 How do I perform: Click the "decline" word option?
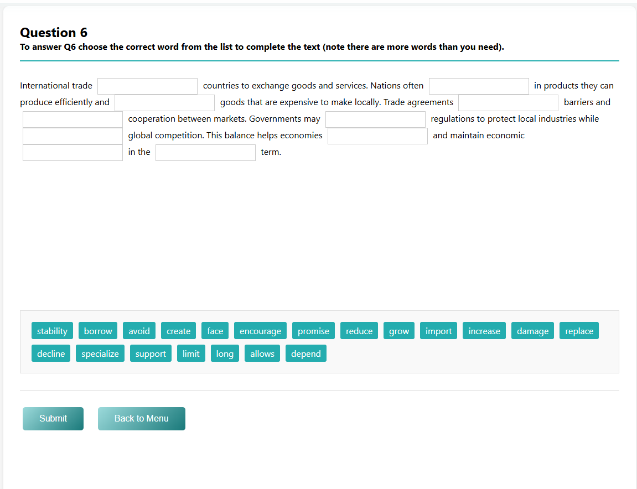click(50, 353)
